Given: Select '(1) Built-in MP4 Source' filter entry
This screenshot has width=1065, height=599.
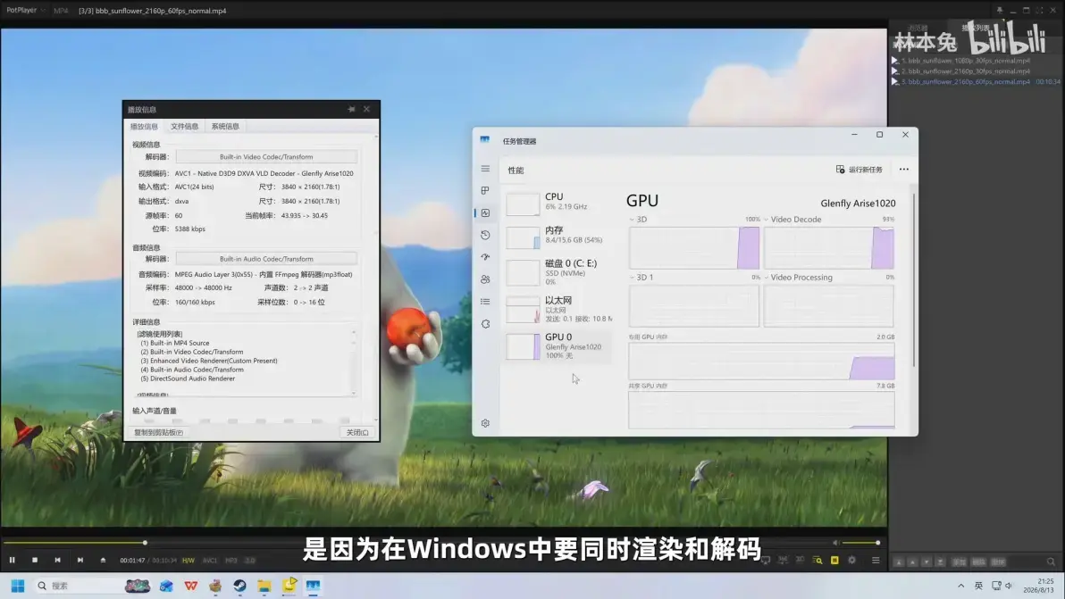Looking at the screenshot, I should tap(175, 344).
